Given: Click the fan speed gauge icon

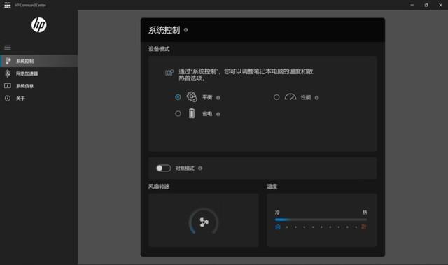Looking at the screenshot, I should (204, 222).
